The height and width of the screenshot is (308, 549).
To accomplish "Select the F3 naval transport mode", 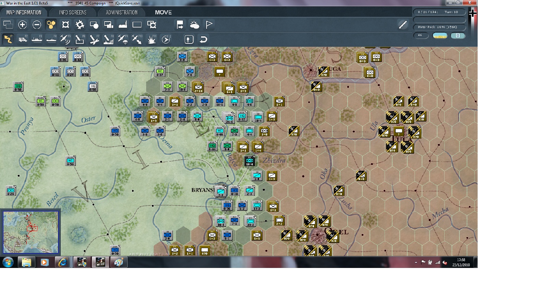I will (37, 39).
